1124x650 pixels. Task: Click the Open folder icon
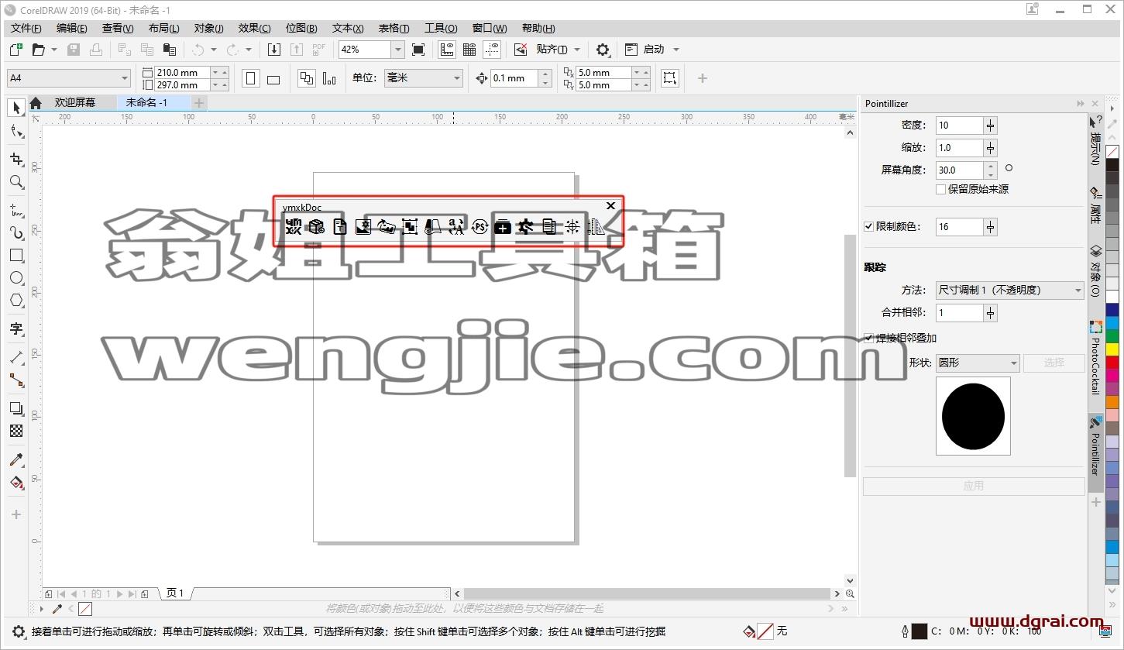[38, 50]
